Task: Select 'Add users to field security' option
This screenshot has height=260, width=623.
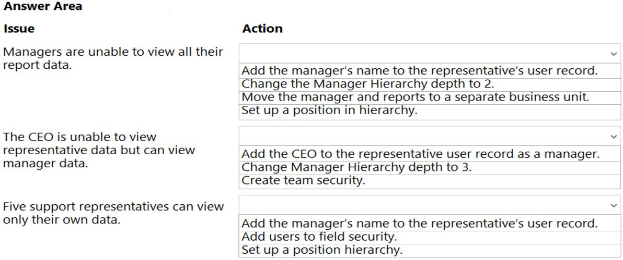Action: 319,237
